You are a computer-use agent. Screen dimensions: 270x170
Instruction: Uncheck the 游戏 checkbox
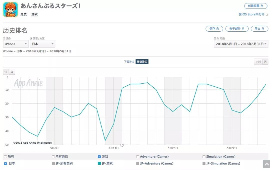pyautogui.click(x=99, y=157)
